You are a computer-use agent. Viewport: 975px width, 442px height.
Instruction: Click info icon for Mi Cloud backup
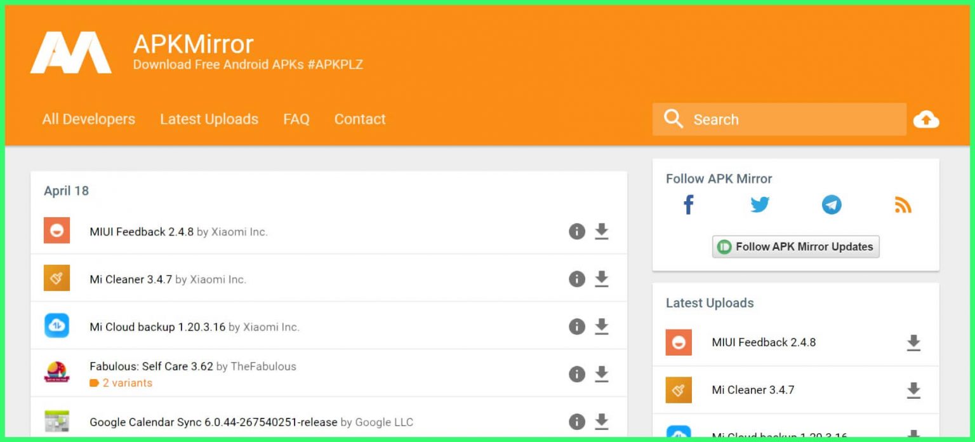click(x=576, y=326)
